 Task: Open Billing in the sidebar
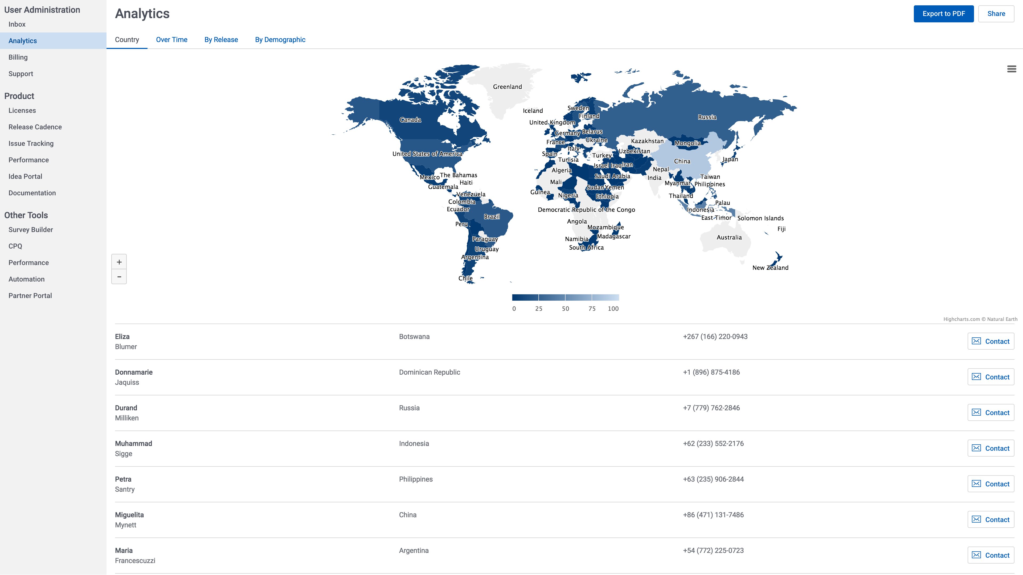tap(18, 57)
